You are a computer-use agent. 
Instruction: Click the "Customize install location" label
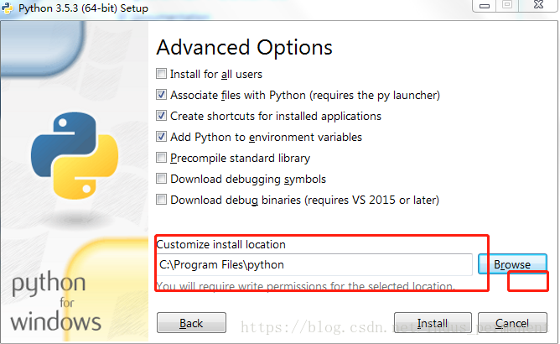click(221, 245)
